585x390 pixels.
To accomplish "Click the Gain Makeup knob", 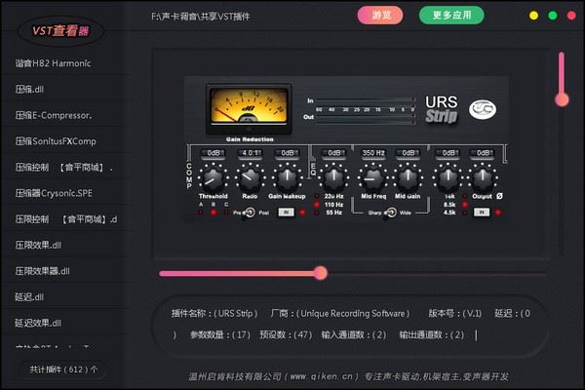I will (x=288, y=178).
